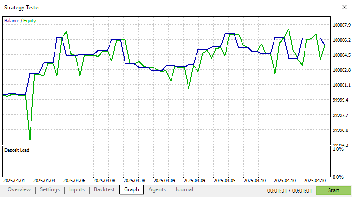The image size is (352, 197).
Task: Click the 100004.5 axis value
Action: [342, 55]
